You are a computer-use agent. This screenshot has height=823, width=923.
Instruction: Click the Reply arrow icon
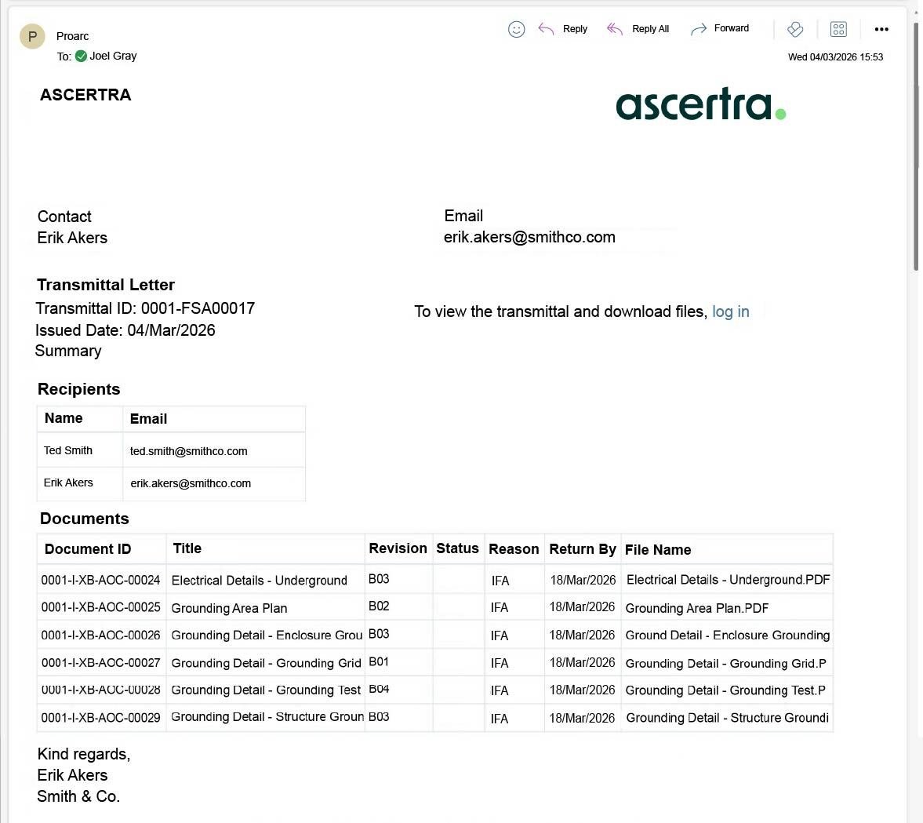tap(546, 29)
